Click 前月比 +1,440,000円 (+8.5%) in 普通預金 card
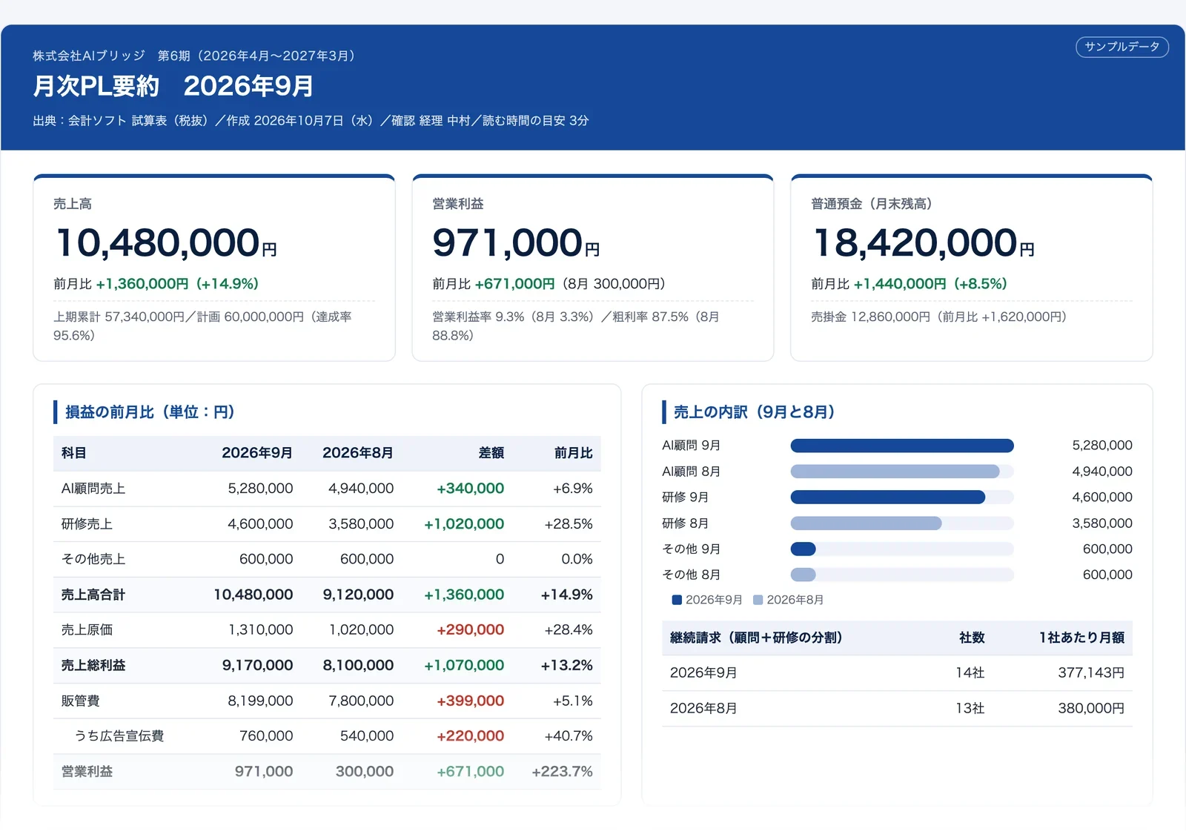This screenshot has height=840, width=1186. pos(909,284)
